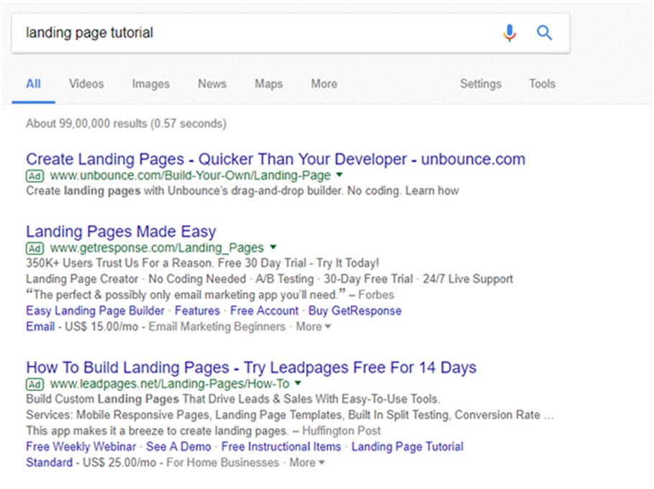This screenshot has height=489, width=654.
Task: Expand More next to For Home Businesses
Action: tap(306, 462)
